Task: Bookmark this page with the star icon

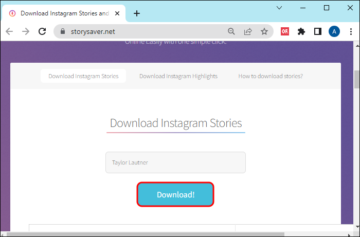Action: [x=264, y=31]
